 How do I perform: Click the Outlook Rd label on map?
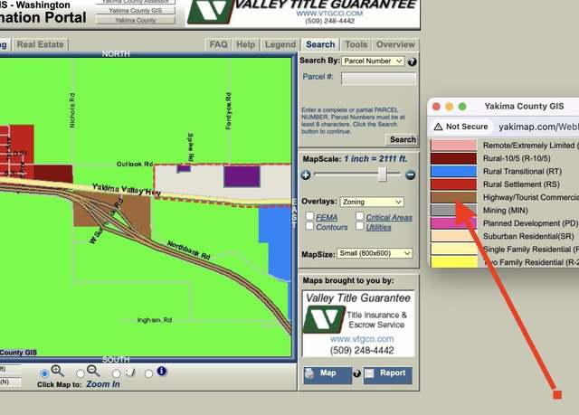click(135, 164)
